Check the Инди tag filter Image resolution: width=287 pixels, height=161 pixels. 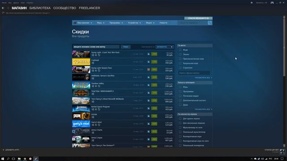(x=180, y=50)
